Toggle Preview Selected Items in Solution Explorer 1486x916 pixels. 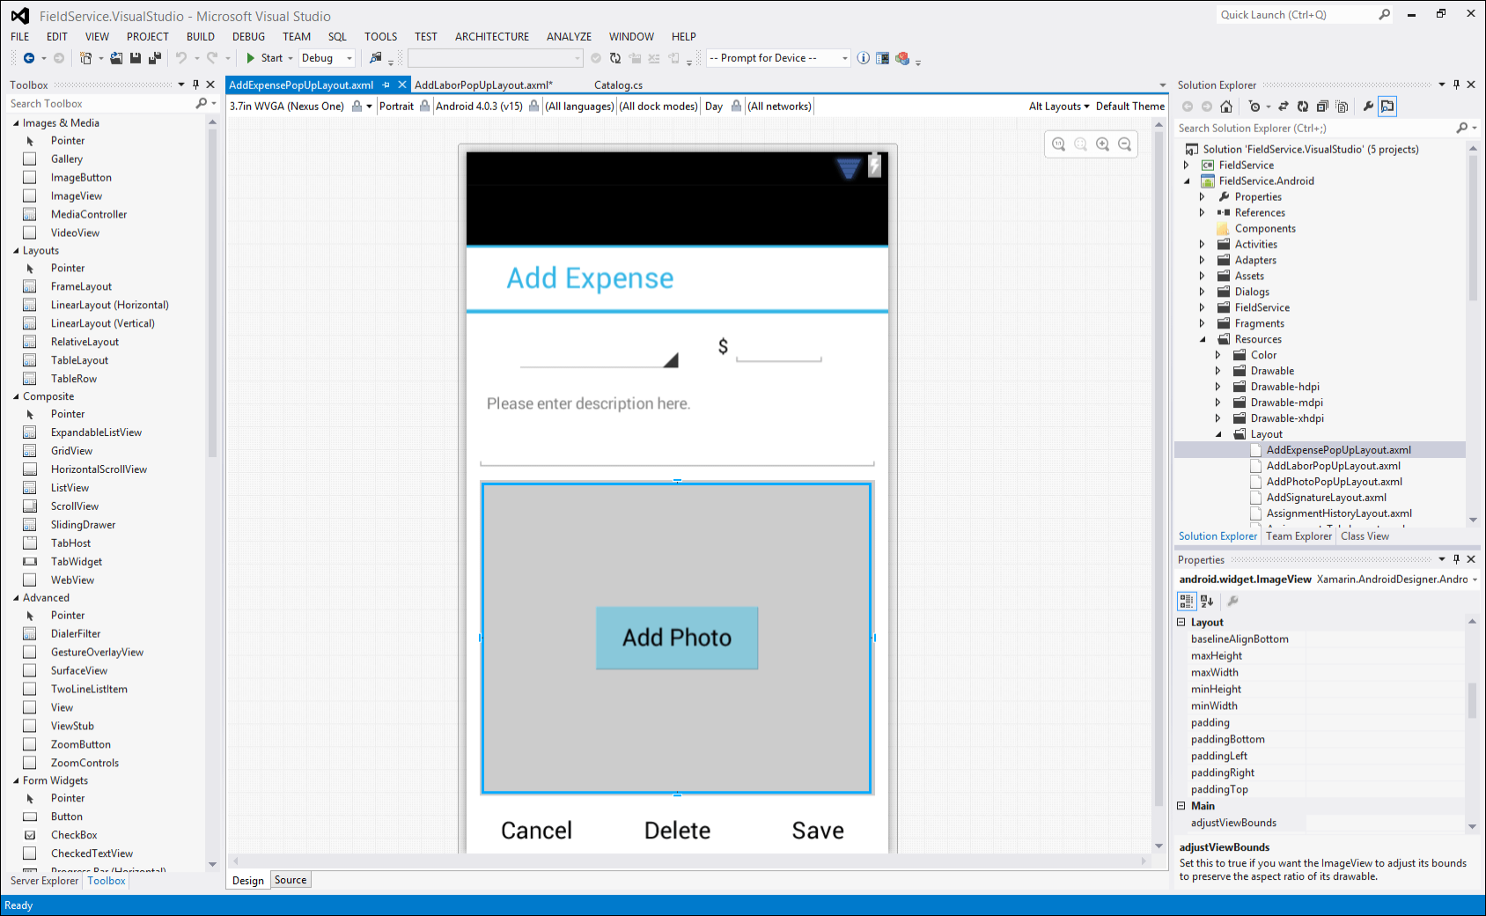1387,107
